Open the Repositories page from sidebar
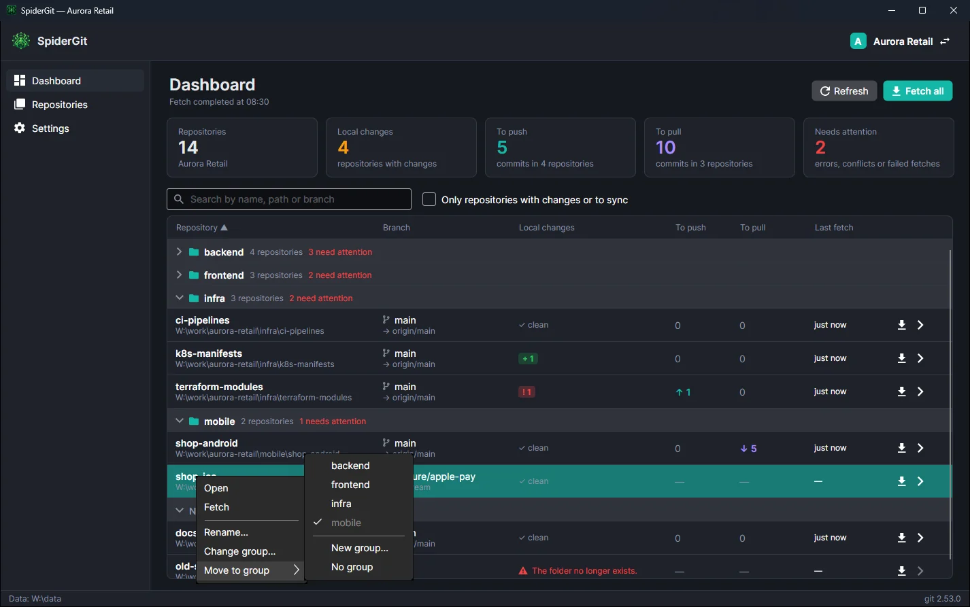This screenshot has width=970, height=607. click(x=76, y=105)
